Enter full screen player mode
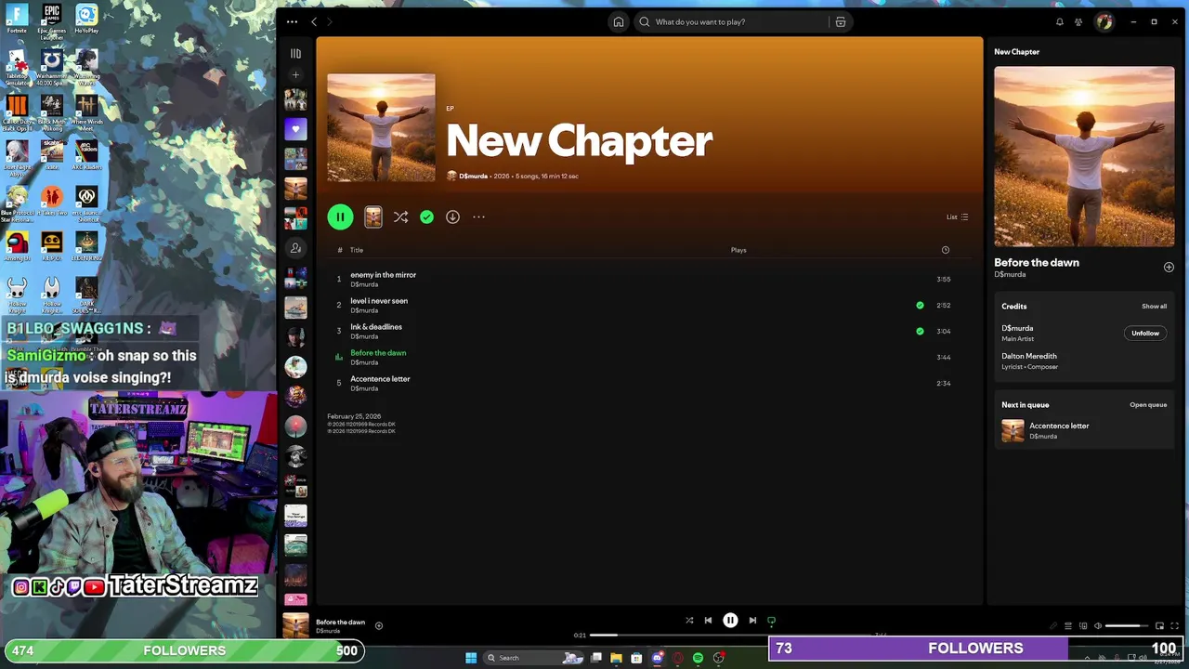This screenshot has height=669, width=1189. pos(1175,625)
